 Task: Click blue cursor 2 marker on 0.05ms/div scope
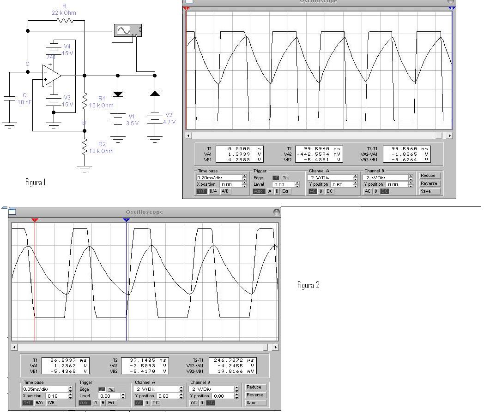pos(126,220)
